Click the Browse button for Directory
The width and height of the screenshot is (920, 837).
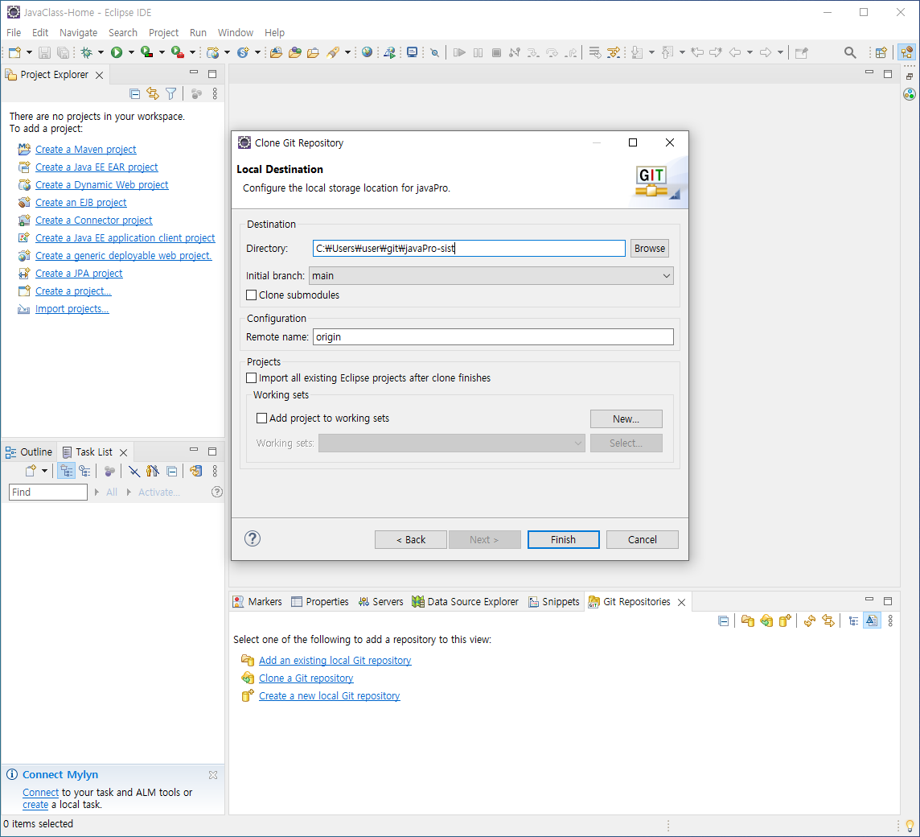pyautogui.click(x=650, y=249)
